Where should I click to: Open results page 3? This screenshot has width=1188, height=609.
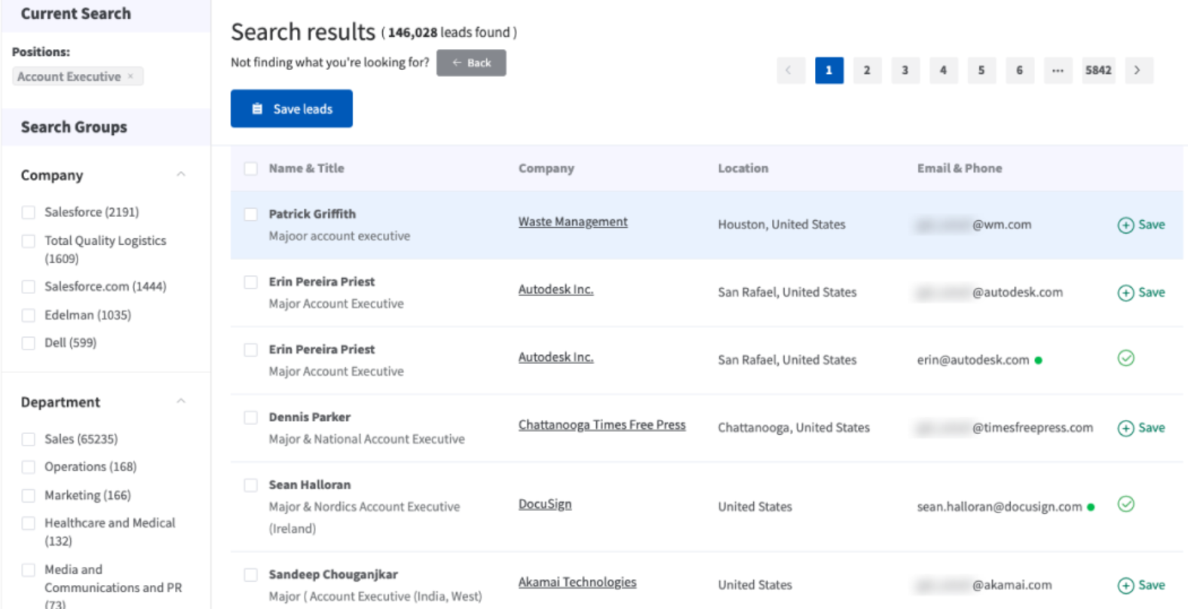click(905, 70)
